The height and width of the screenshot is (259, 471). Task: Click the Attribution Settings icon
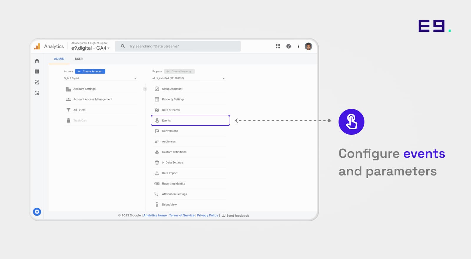click(x=157, y=194)
